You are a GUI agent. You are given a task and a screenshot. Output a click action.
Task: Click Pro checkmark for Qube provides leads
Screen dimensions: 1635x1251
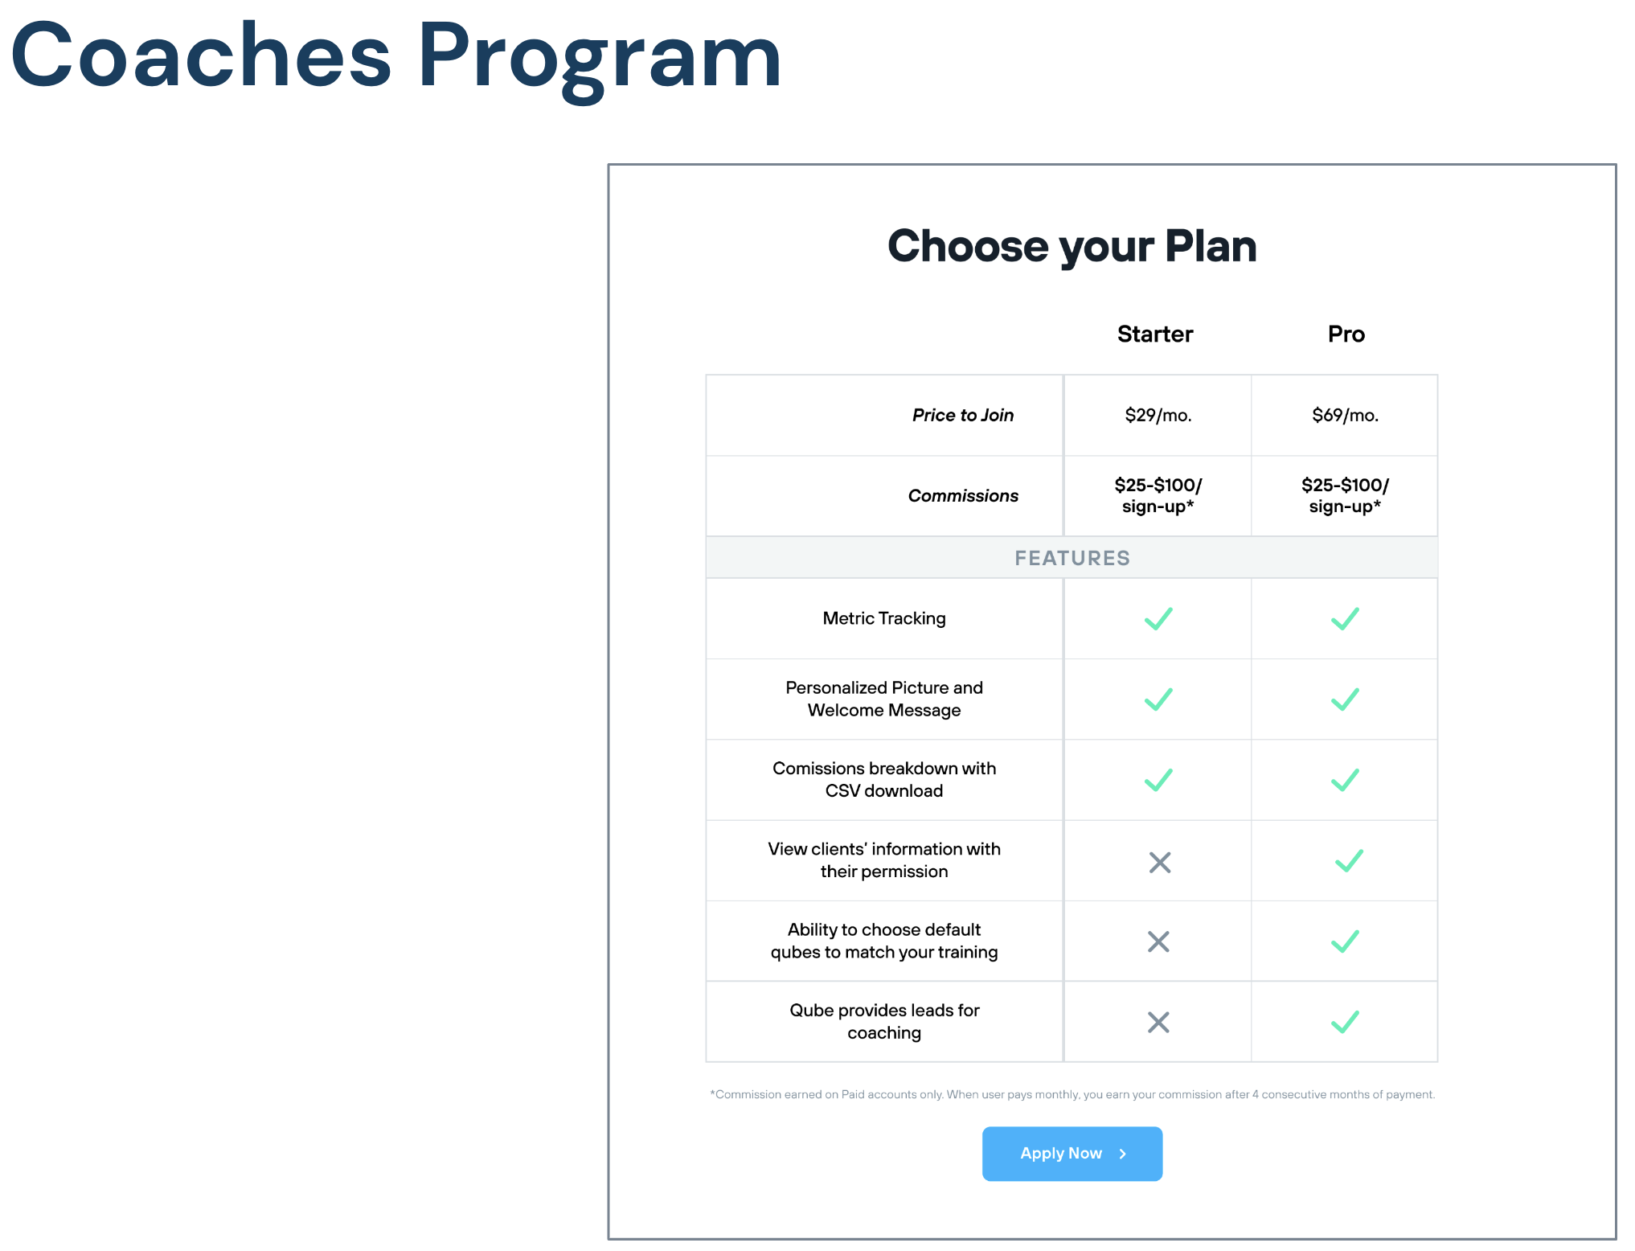[x=1345, y=1021]
